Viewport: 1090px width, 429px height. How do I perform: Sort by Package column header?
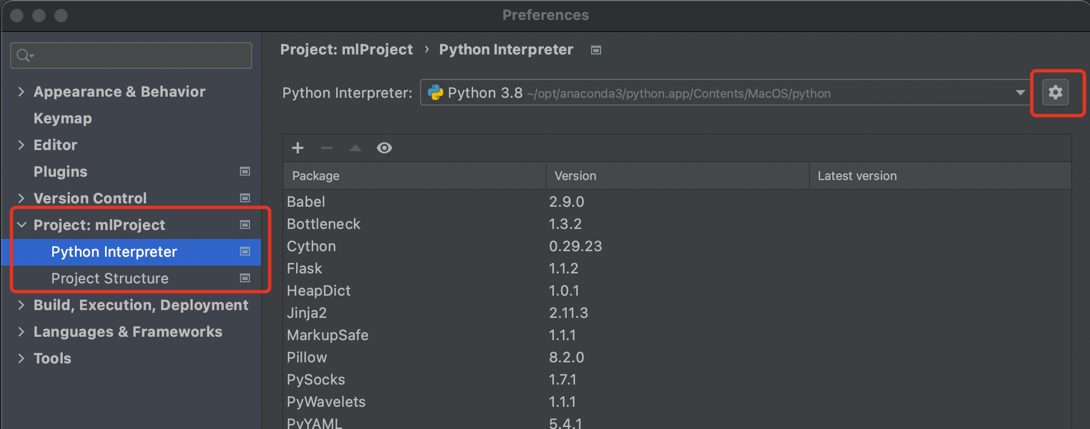pos(316,176)
